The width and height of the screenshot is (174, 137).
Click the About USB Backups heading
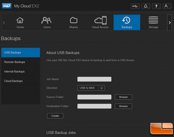pyautogui.click(x=63, y=53)
